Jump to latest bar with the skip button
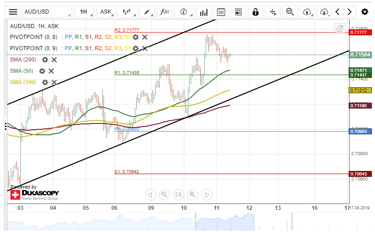375x232 pixels. [x=178, y=195]
